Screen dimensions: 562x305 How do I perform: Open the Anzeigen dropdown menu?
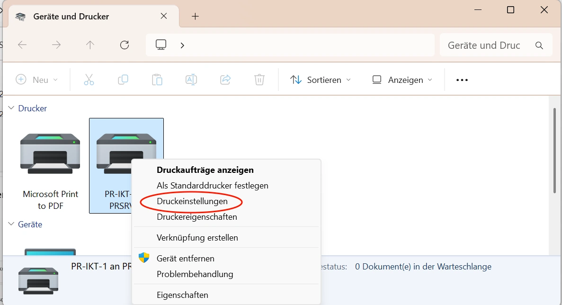pyautogui.click(x=402, y=80)
